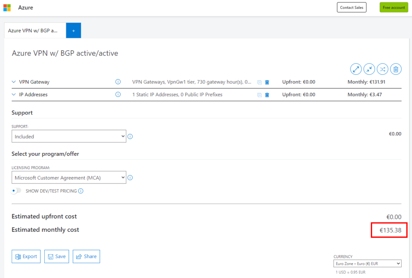The image size is (412, 278).
Task: Delete the IP Addresses row
Action: click(267, 95)
